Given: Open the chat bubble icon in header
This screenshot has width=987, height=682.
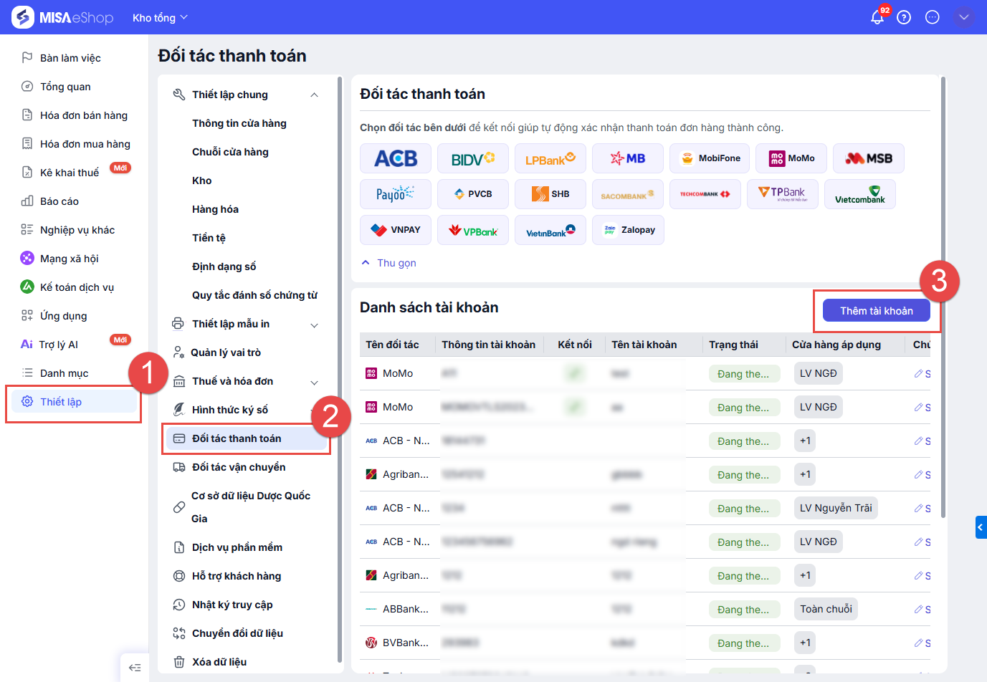Looking at the screenshot, I should click(933, 17).
